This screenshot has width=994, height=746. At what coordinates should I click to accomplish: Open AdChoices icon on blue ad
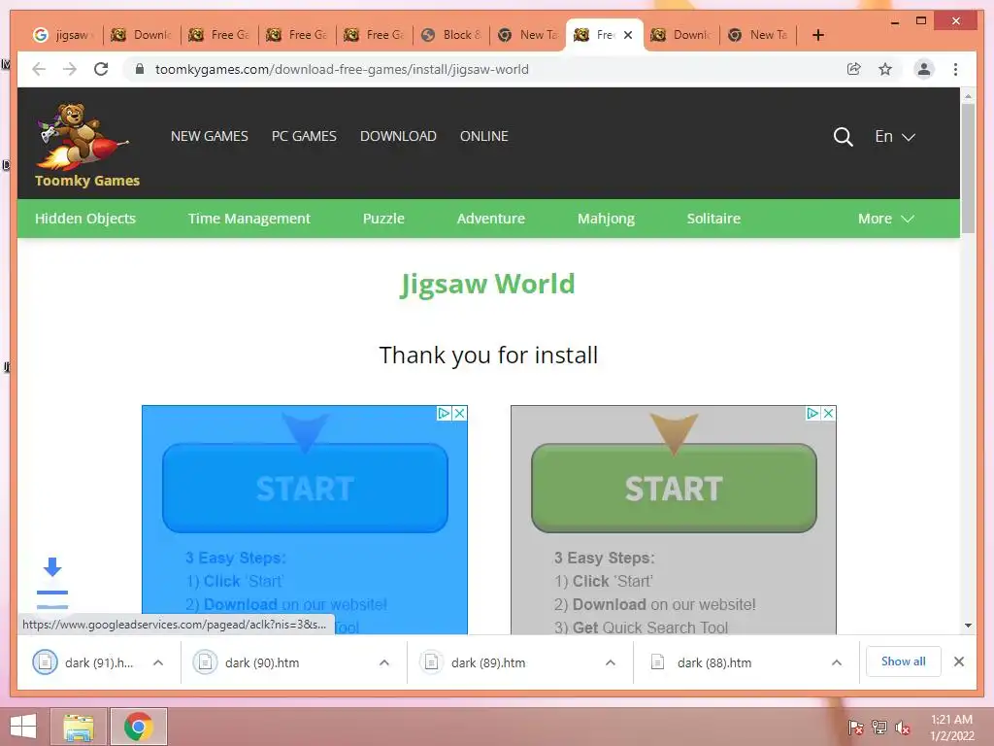coord(445,414)
